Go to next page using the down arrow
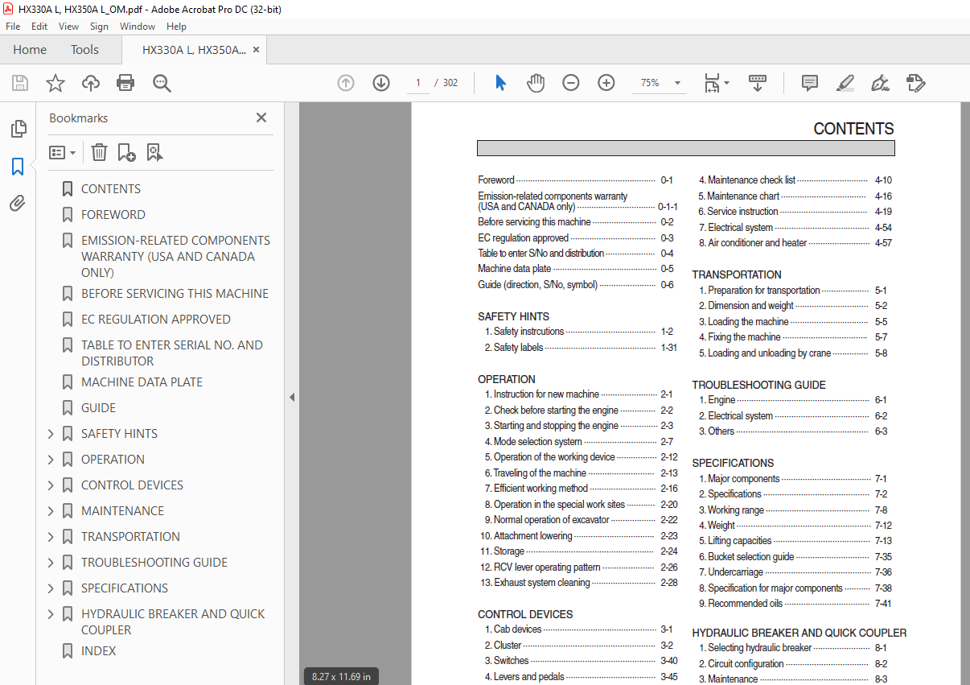The width and height of the screenshot is (970, 685). click(381, 83)
